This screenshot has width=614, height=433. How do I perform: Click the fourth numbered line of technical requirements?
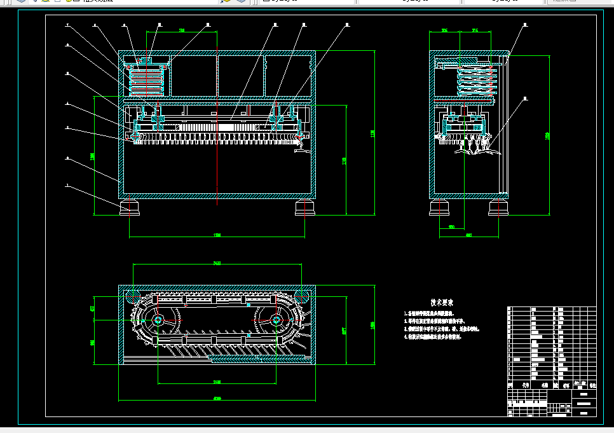tap(433, 336)
